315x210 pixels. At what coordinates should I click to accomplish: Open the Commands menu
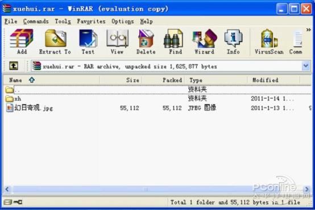[36, 21]
